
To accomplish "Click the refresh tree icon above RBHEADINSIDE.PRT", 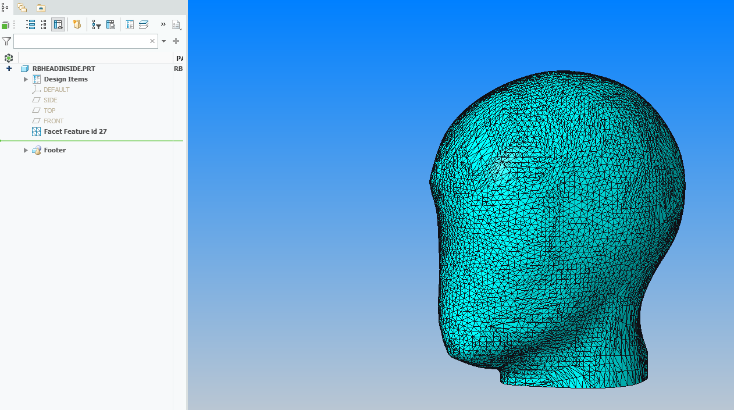I will [x=8, y=58].
